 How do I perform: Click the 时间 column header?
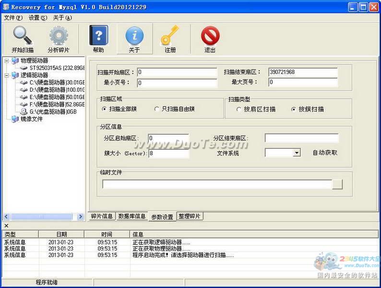coord(107,234)
